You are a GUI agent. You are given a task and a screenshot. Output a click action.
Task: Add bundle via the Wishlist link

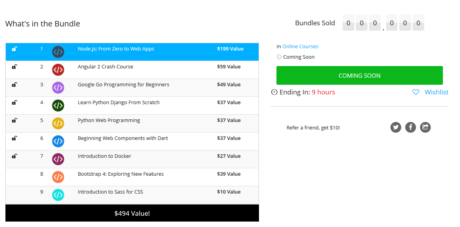point(436,92)
